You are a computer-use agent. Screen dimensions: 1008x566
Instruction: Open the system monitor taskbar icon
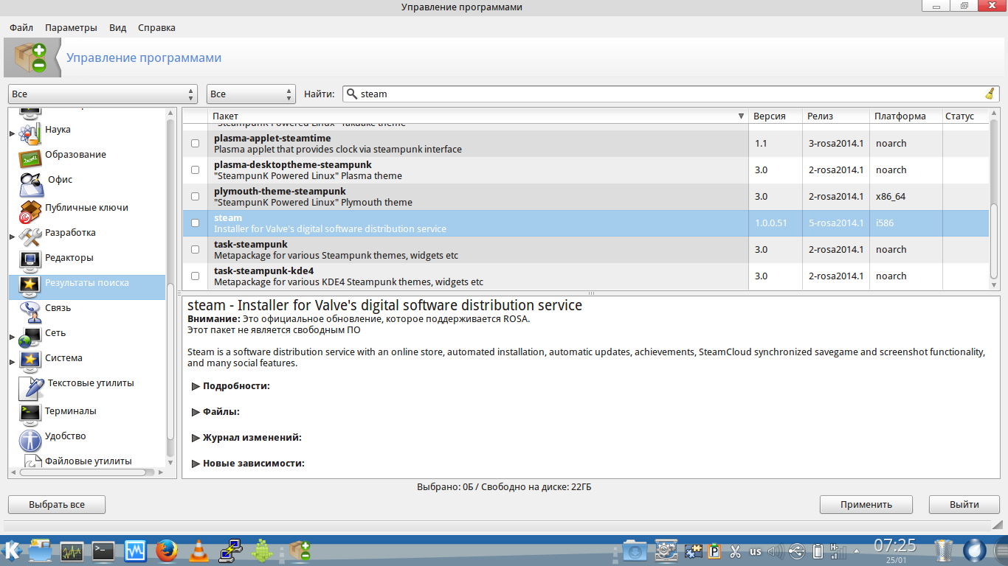pyautogui.click(x=72, y=551)
